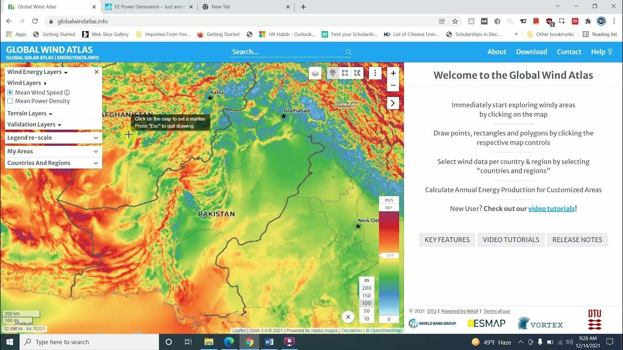
Task: Select the polygon drawing tool
Action: [x=357, y=73]
